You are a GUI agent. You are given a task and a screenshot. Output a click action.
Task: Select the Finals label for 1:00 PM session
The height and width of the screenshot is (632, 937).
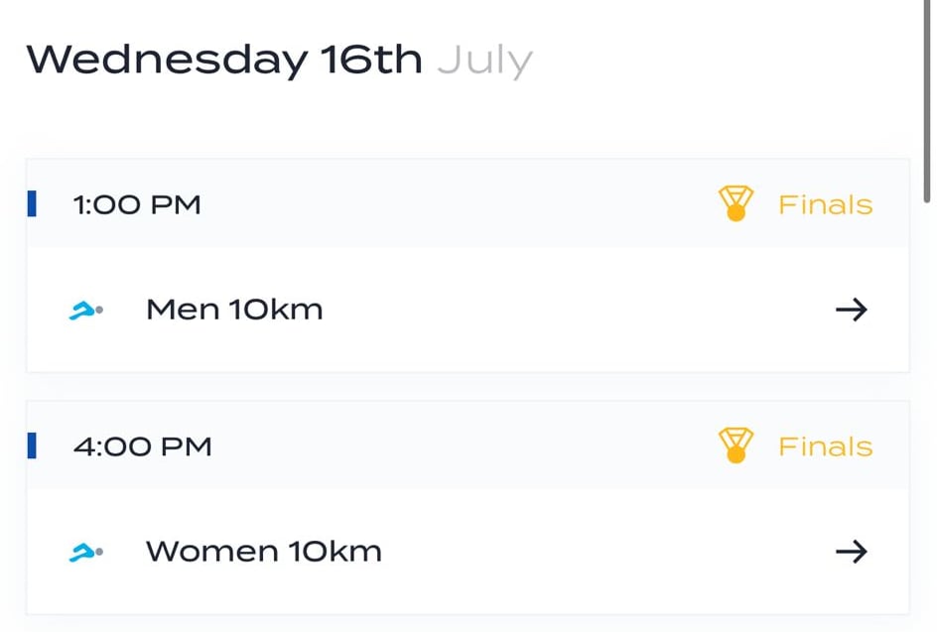825,205
